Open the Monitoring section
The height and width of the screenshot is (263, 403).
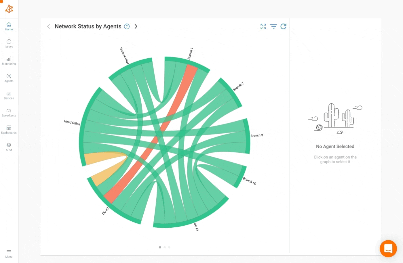coord(9,61)
